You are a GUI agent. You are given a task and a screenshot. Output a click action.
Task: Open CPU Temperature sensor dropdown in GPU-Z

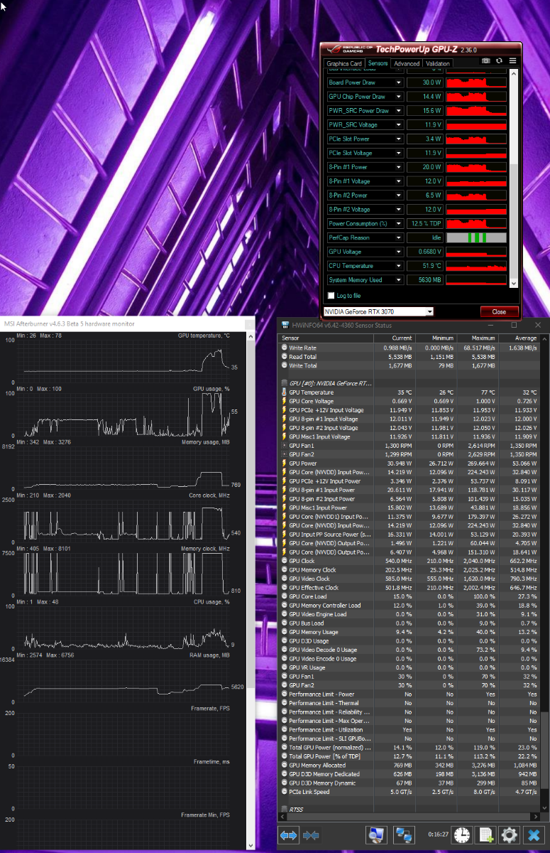[x=400, y=266]
